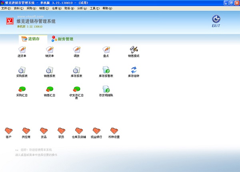The height and width of the screenshot is (172, 240).
Task: Click the EXIT button icon
Action: (x=216, y=21)
